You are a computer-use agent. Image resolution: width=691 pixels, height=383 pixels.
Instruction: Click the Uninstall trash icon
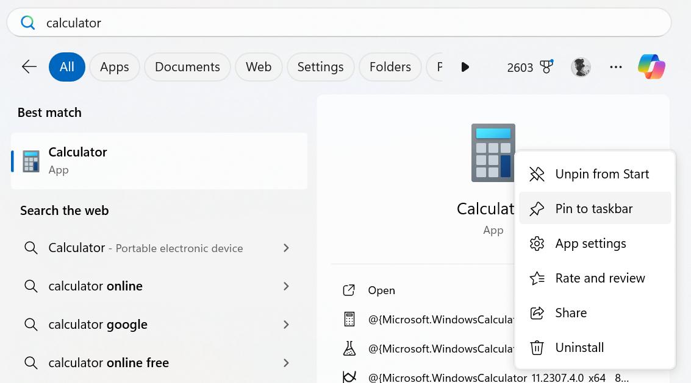[x=537, y=347]
